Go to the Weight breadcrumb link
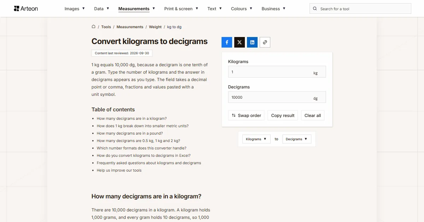The image size is (424, 222). click(155, 27)
